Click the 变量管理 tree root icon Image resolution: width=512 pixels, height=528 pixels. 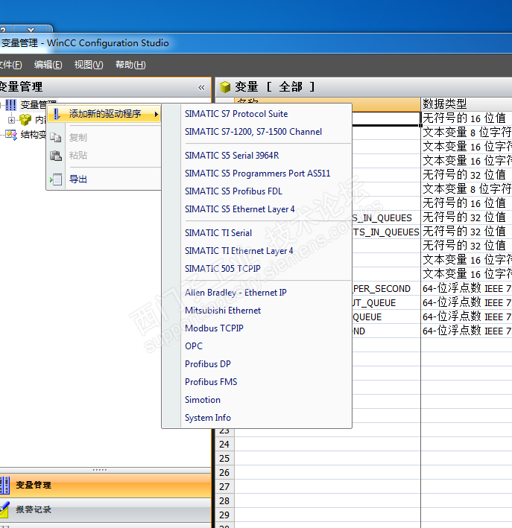pos(10,105)
